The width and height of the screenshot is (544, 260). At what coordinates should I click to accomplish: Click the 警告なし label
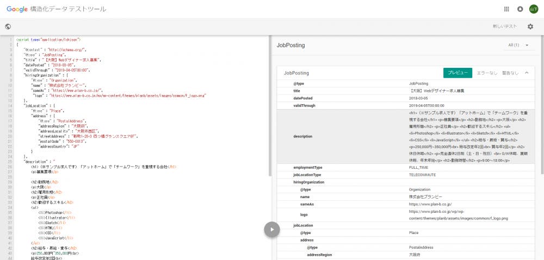click(x=510, y=73)
